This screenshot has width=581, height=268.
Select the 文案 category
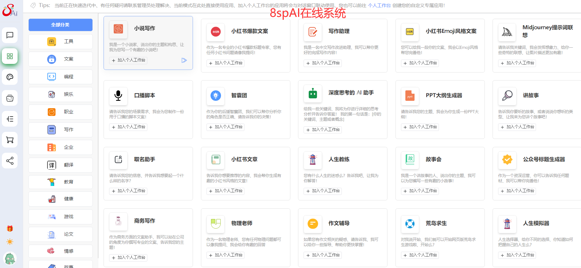coord(60,59)
